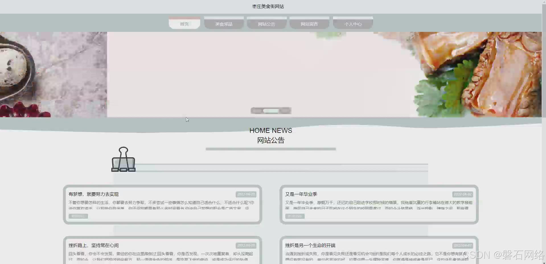Click 查看详情 on the 有梦想 announcement card
Screen dimensions: 546x264
point(78,216)
